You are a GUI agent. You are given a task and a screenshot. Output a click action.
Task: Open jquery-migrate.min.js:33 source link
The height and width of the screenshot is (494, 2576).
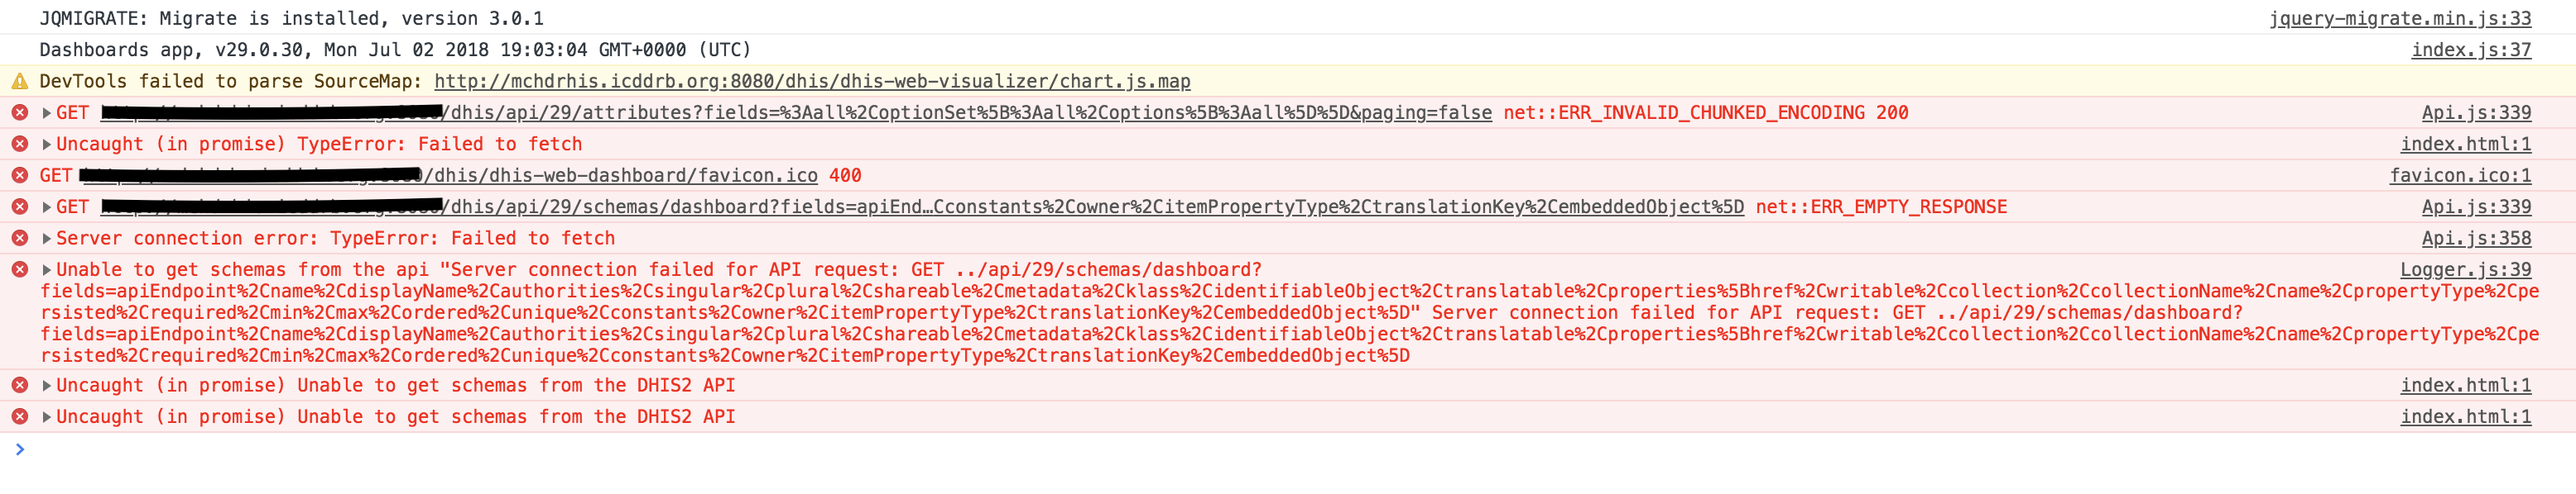tap(2399, 18)
